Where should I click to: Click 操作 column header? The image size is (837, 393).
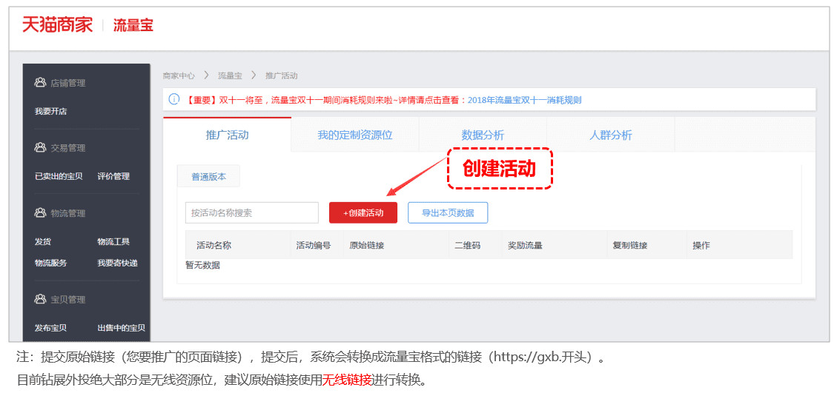701,245
